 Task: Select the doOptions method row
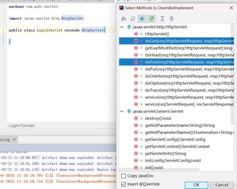pos(176,83)
